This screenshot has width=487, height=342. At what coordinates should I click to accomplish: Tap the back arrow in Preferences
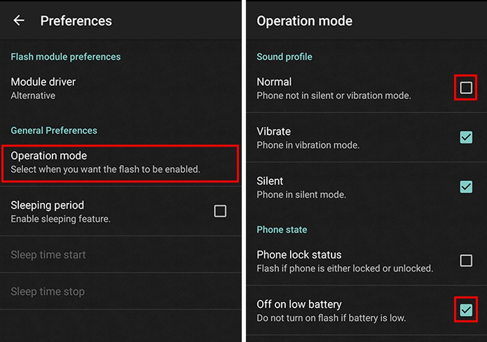click(19, 20)
